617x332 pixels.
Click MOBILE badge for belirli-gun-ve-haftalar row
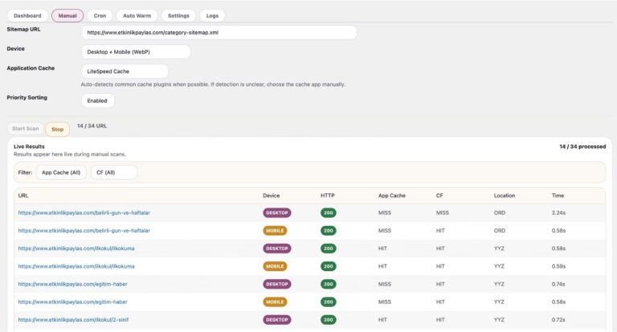click(275, 231)
